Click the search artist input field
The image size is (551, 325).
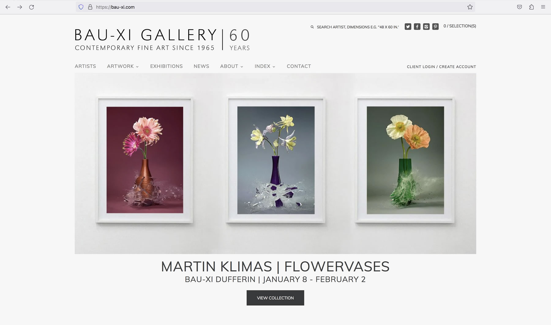pos(358,27)
